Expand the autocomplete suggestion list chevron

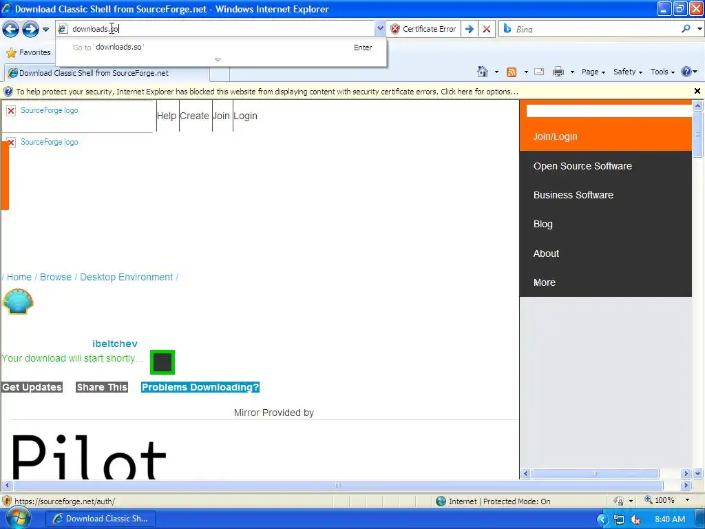[x=218, y=60]
